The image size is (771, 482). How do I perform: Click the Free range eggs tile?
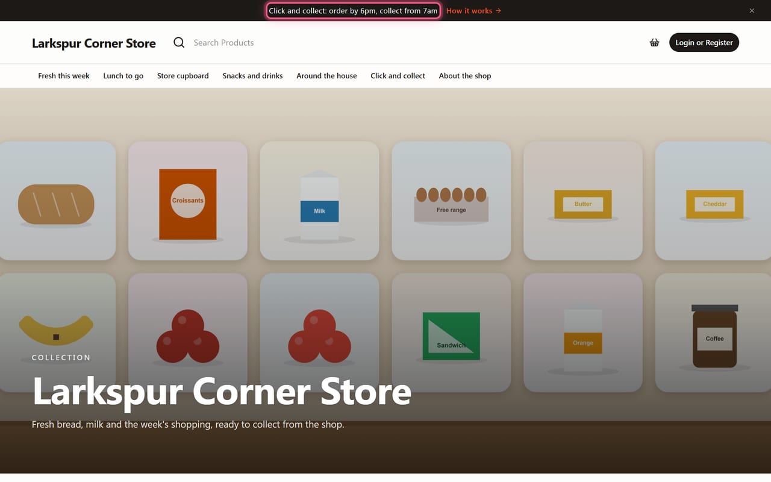pyautogui.click(x=451, y=201)
